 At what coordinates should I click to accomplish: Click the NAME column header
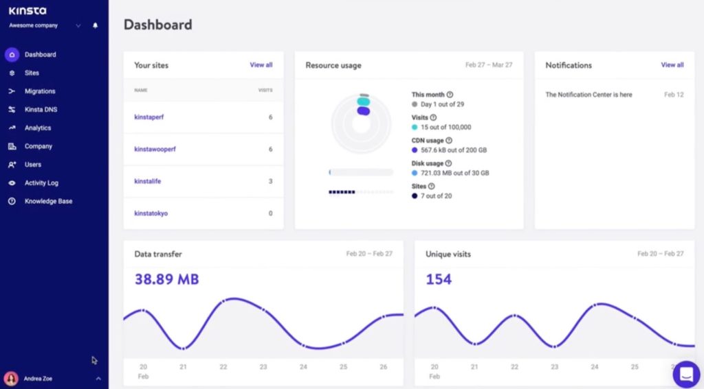[140, 90]
